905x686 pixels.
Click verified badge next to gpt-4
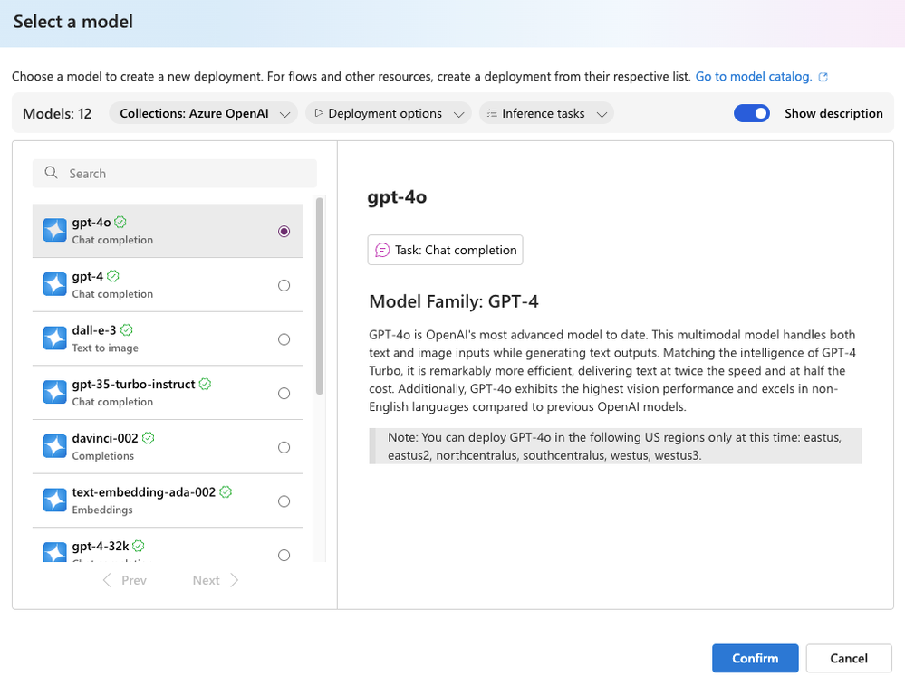(x=113, y=276)
